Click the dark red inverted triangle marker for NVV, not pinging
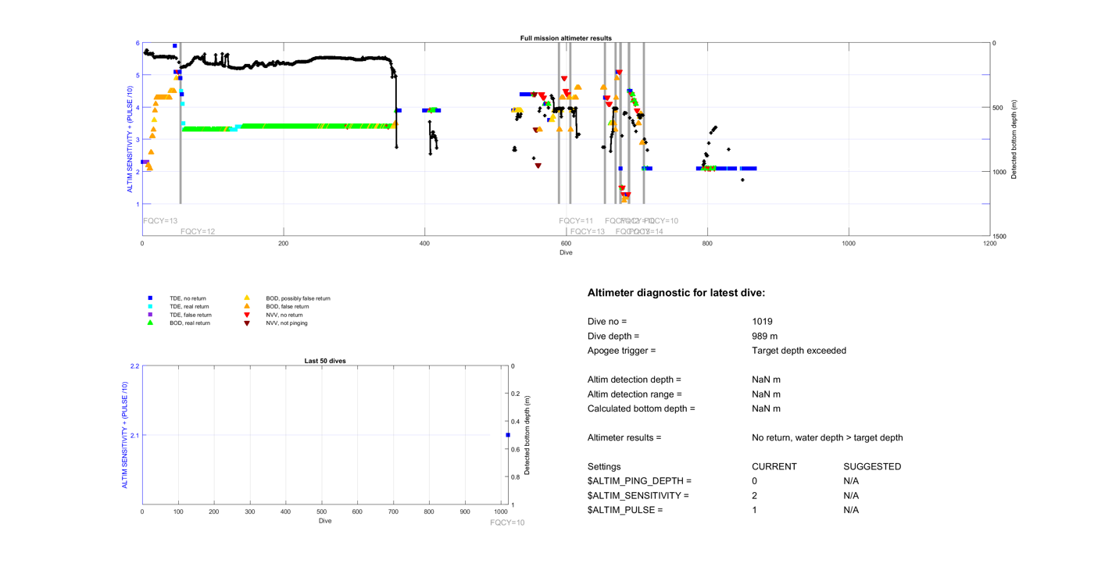The width and height of the screenshot is (1094, 567). click(x=247, y=323)
